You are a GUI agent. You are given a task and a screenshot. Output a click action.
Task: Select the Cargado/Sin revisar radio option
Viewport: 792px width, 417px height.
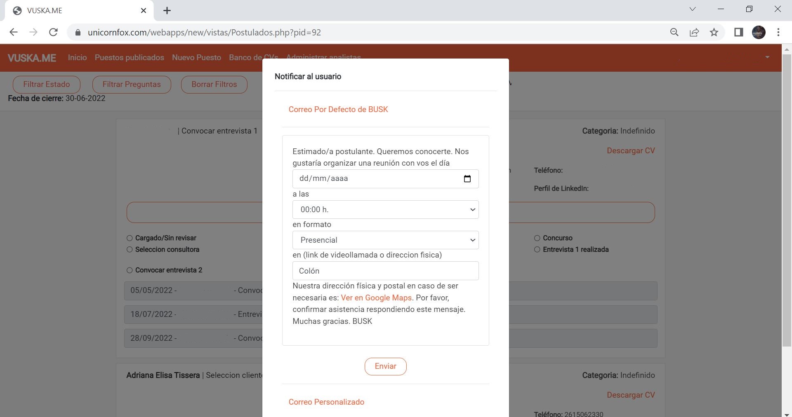pos(130,238)
